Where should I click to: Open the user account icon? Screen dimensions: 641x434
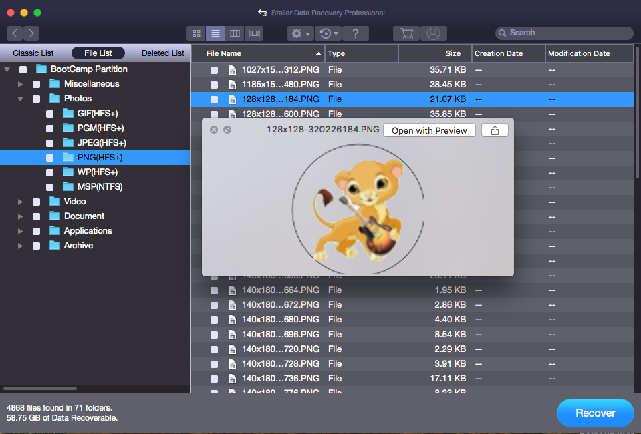[433, 33]
